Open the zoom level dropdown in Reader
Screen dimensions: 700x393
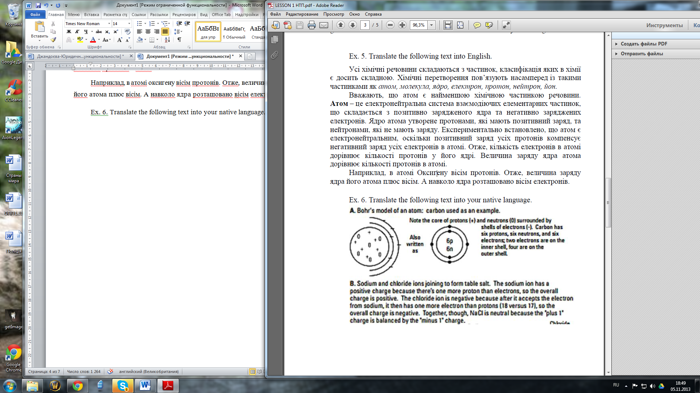[432, 25]
